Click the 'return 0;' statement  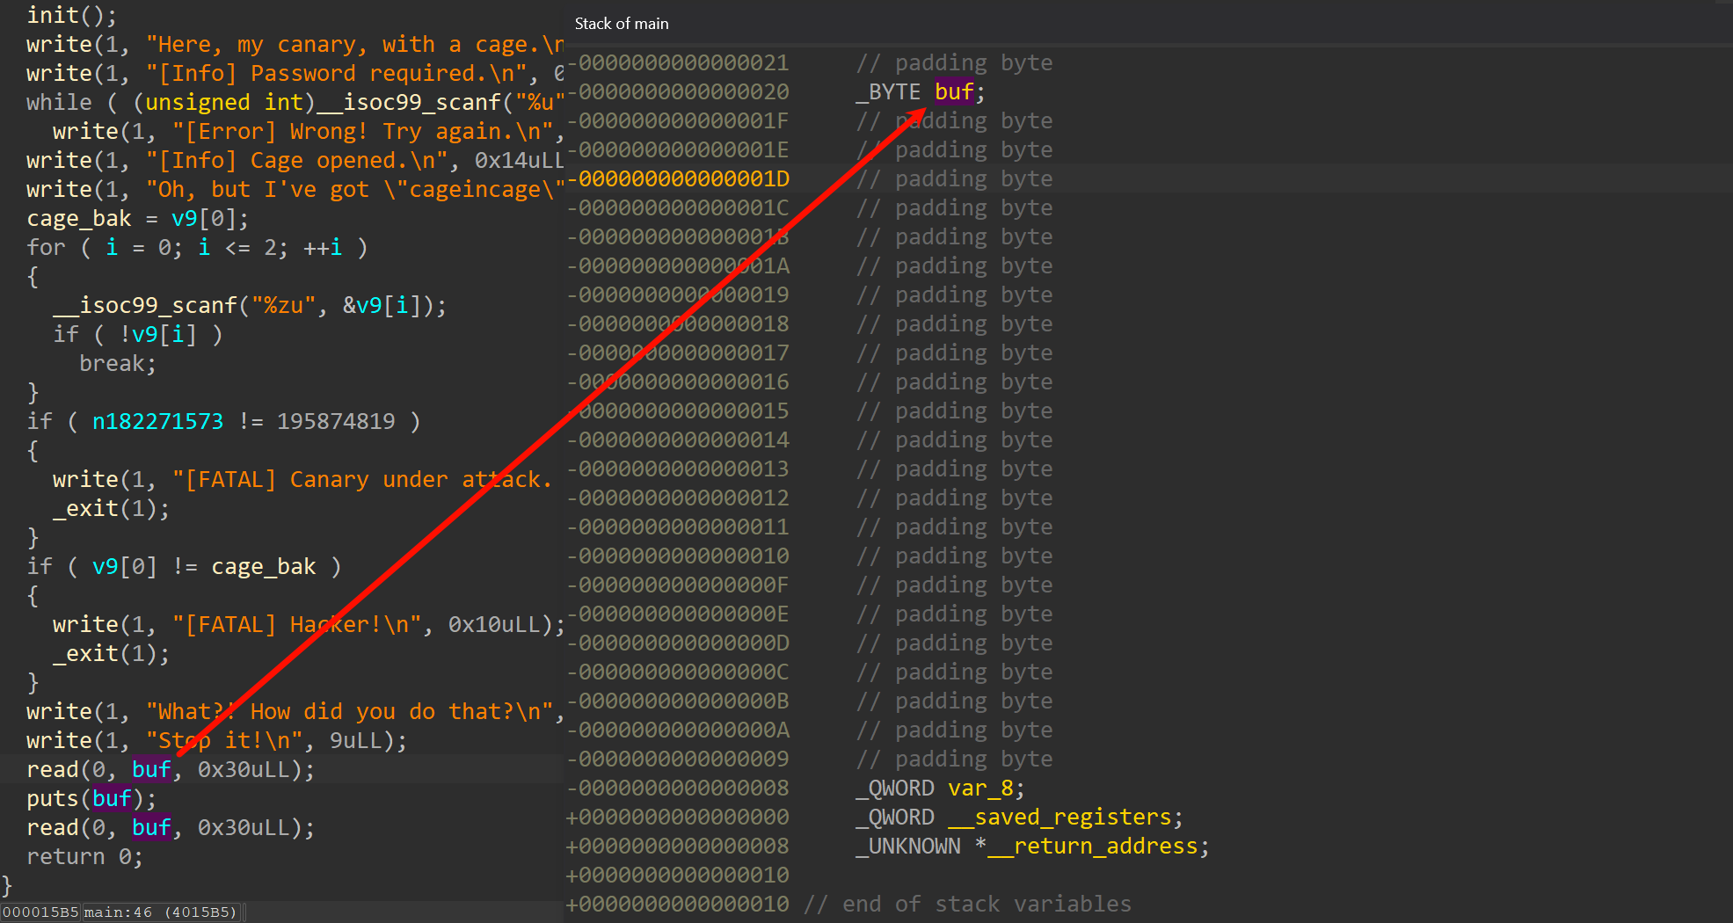[x=84, y=856]
